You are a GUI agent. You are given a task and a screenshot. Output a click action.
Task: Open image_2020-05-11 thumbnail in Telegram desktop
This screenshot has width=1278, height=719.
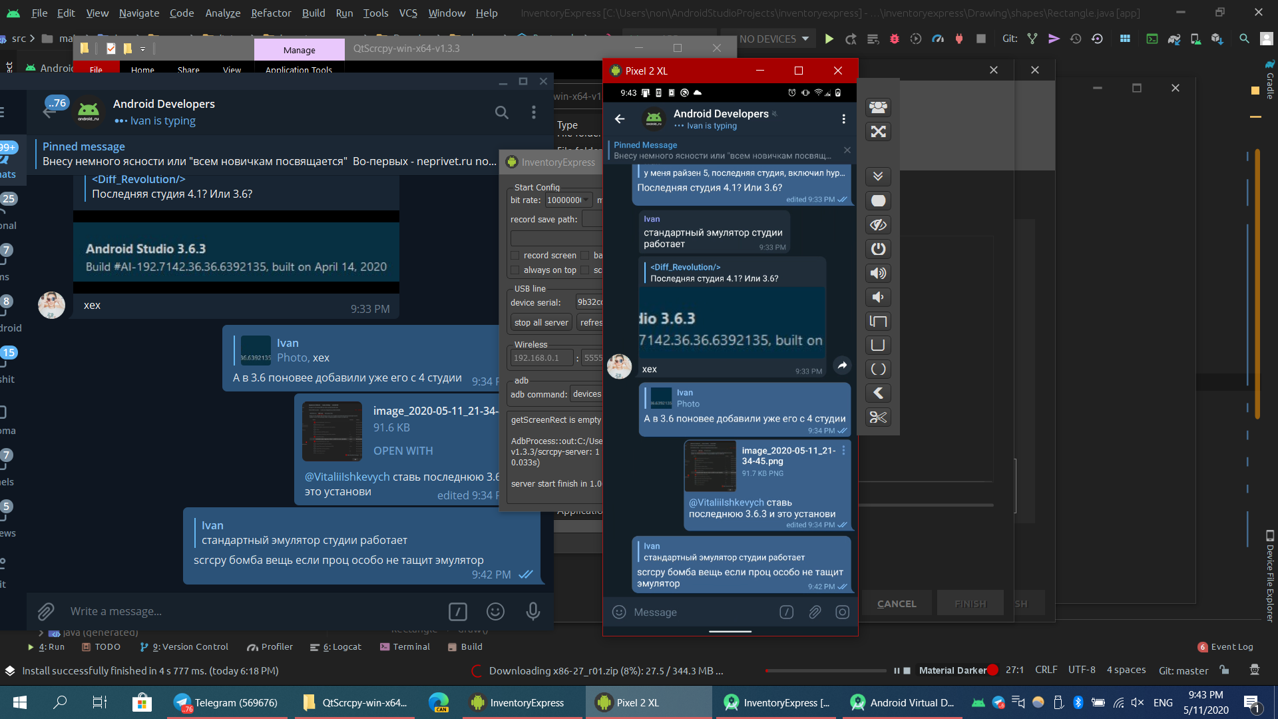[332, 431]
